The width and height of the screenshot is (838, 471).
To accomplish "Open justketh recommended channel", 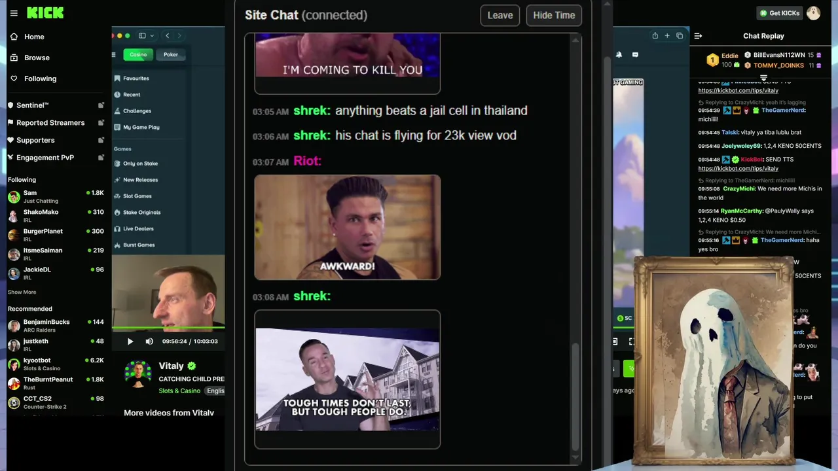I will (x=56, y=345).
